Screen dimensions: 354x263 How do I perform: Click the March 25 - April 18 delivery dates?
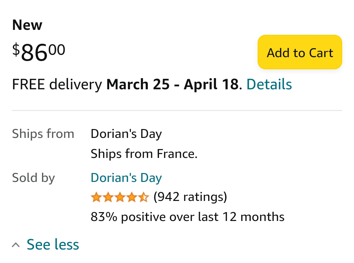click(x=172, y=84)
